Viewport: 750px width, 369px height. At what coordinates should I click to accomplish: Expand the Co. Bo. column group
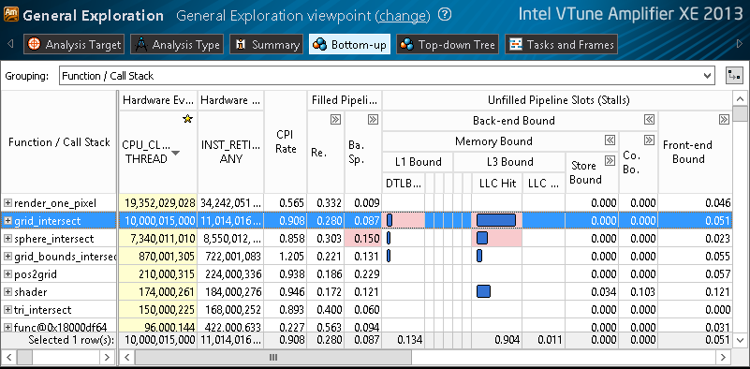point(649,140)
